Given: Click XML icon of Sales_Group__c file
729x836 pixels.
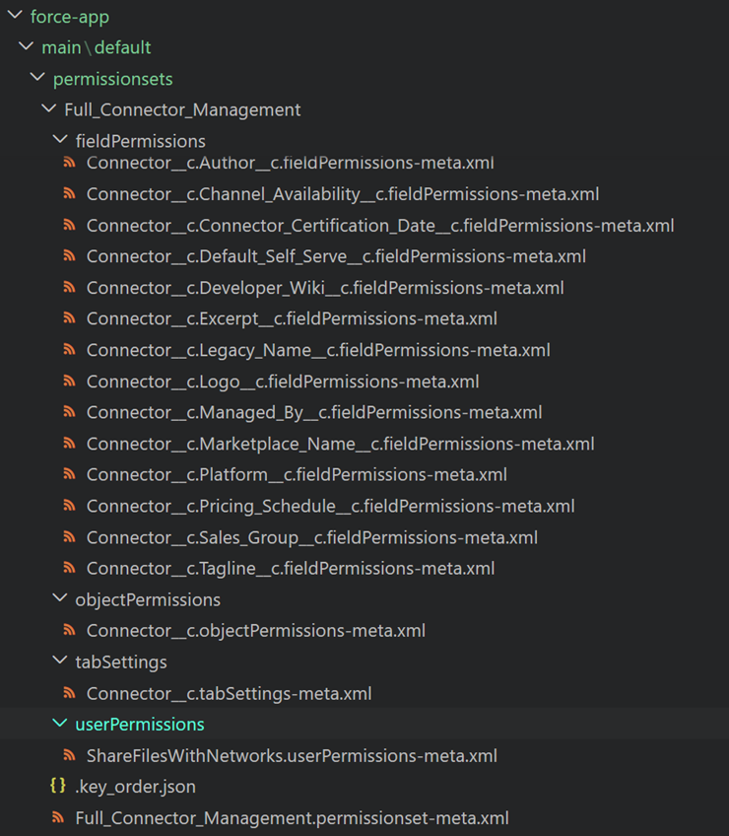Looking at the screenshot, I should pos(69,537).
